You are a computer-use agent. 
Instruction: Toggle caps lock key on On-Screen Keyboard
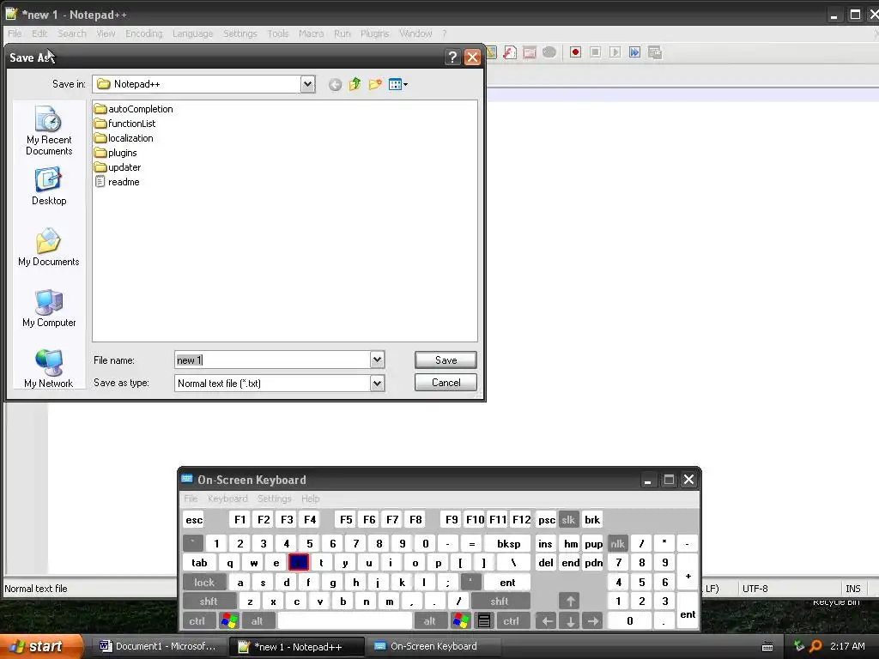[x=204, y=583]
